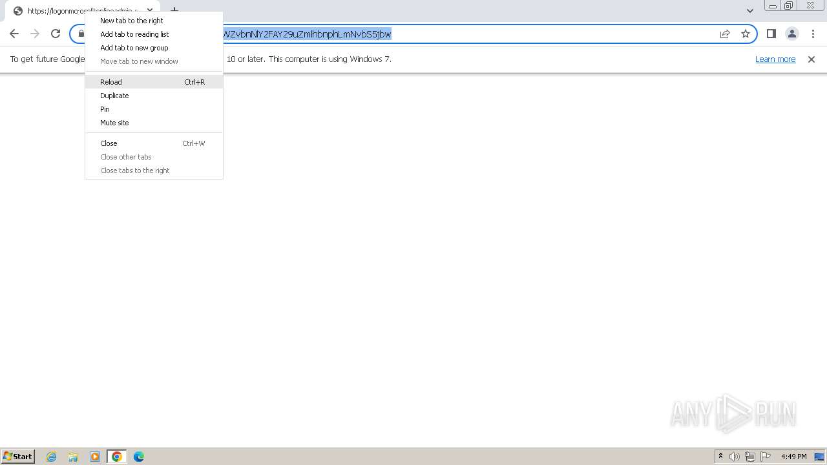The width and height of the screenshot is (827, 465).
Task: Open Windows Media Player taskbar icon
Action: pyautogui.click(x=95, y=457)
